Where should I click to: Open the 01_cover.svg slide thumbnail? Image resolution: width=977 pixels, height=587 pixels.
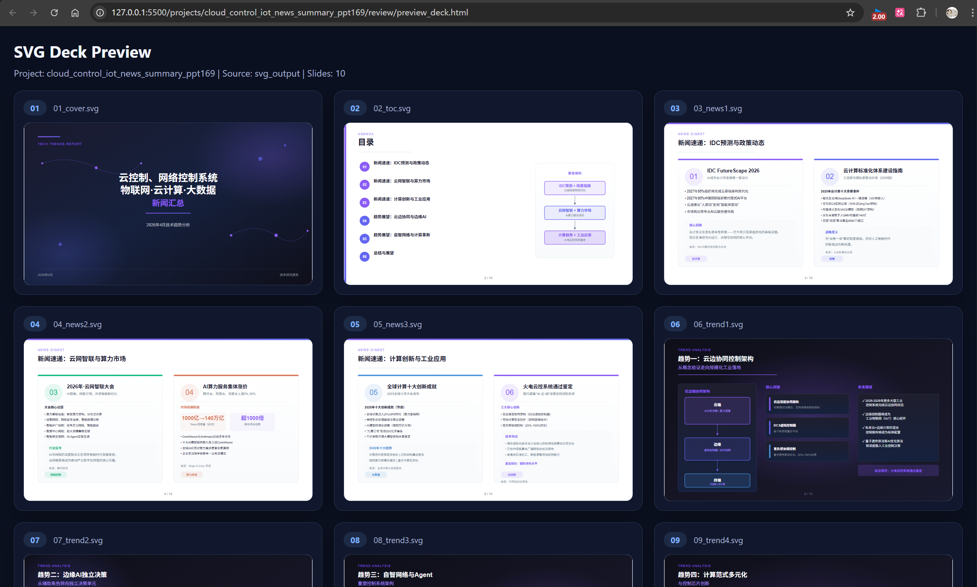168,204
